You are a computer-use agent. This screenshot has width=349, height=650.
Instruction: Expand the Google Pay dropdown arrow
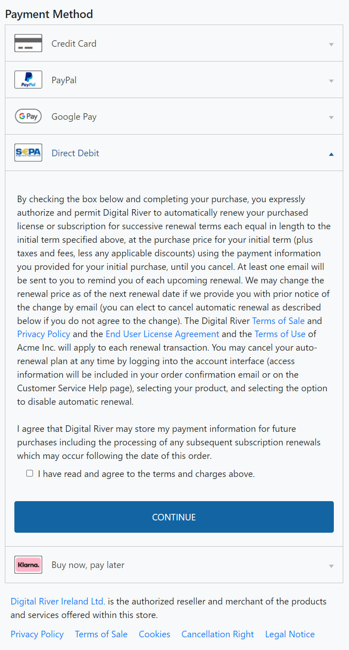click(x=331, y=117)
